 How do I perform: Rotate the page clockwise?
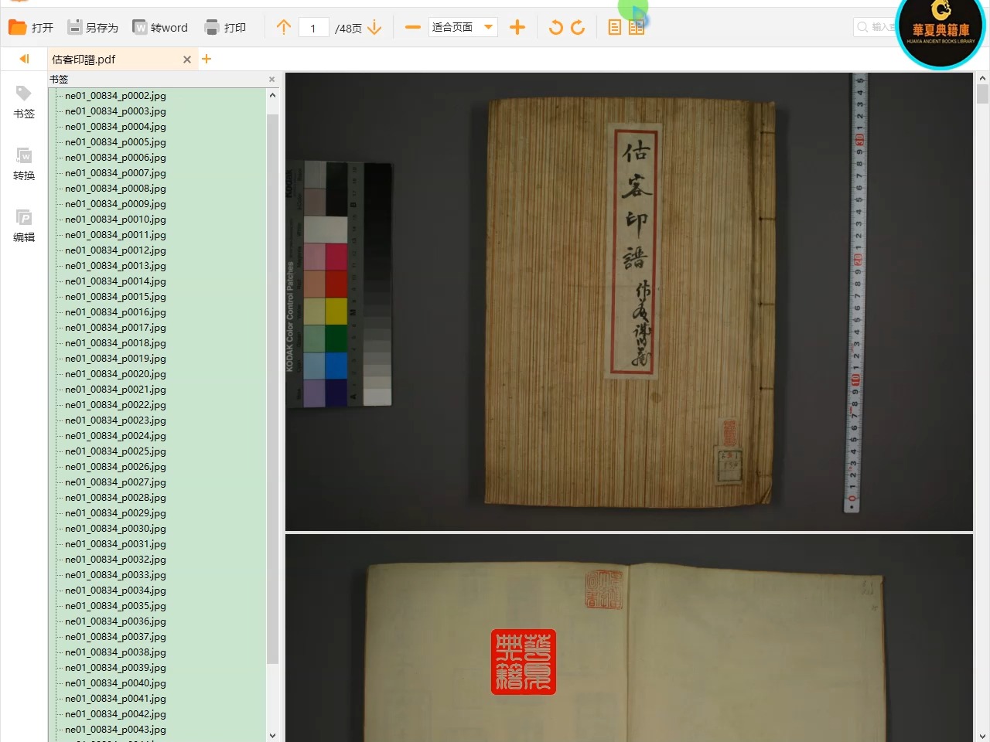[578, 28]
